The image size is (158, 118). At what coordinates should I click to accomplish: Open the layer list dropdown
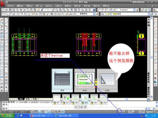tap(149, 14)
